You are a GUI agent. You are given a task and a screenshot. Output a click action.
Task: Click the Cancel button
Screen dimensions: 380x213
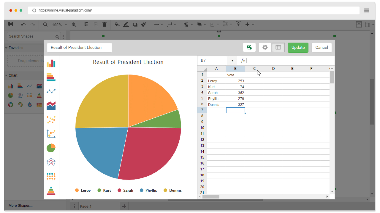322,47
